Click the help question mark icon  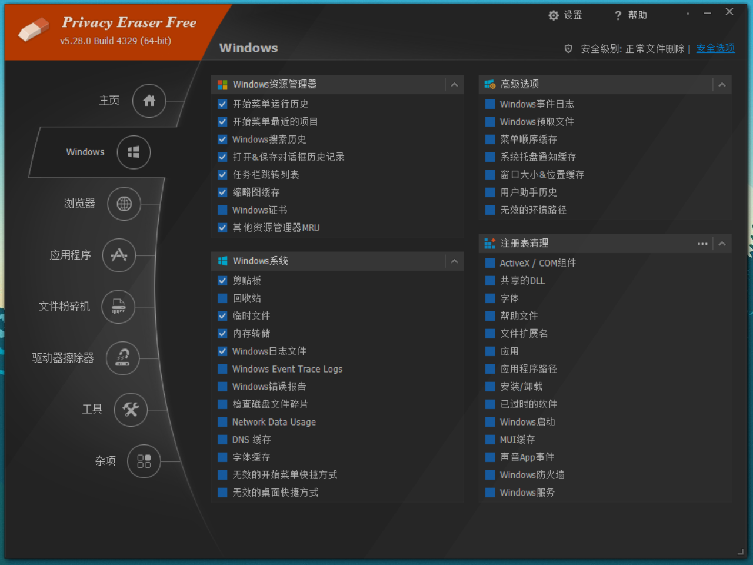pyautogui.click(x=618, y=15)
